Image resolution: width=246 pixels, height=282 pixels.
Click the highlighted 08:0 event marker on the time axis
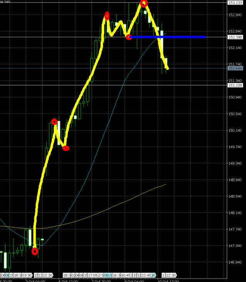[x=108, y=275]
